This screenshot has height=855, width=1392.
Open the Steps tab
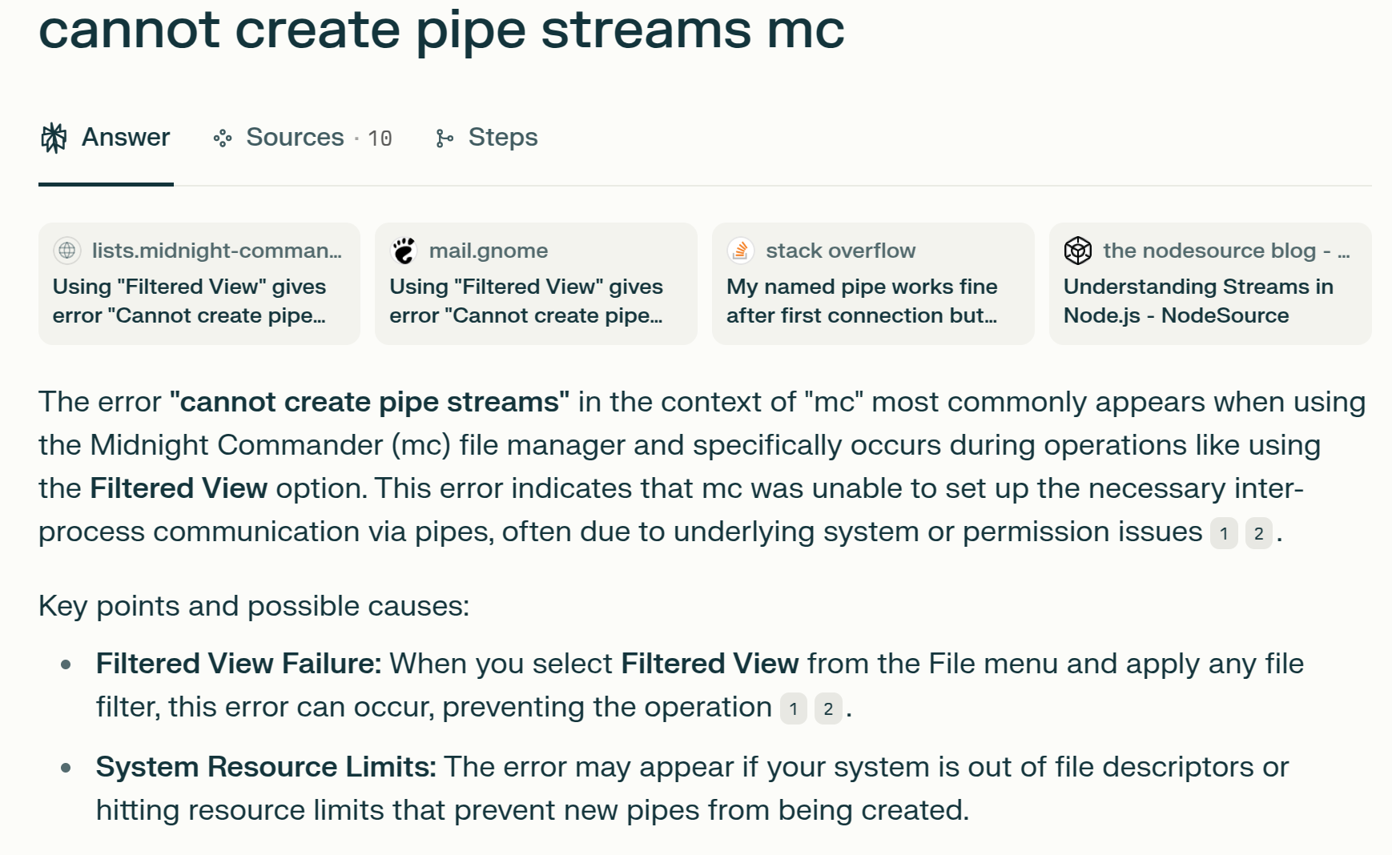tap(486, 138)
